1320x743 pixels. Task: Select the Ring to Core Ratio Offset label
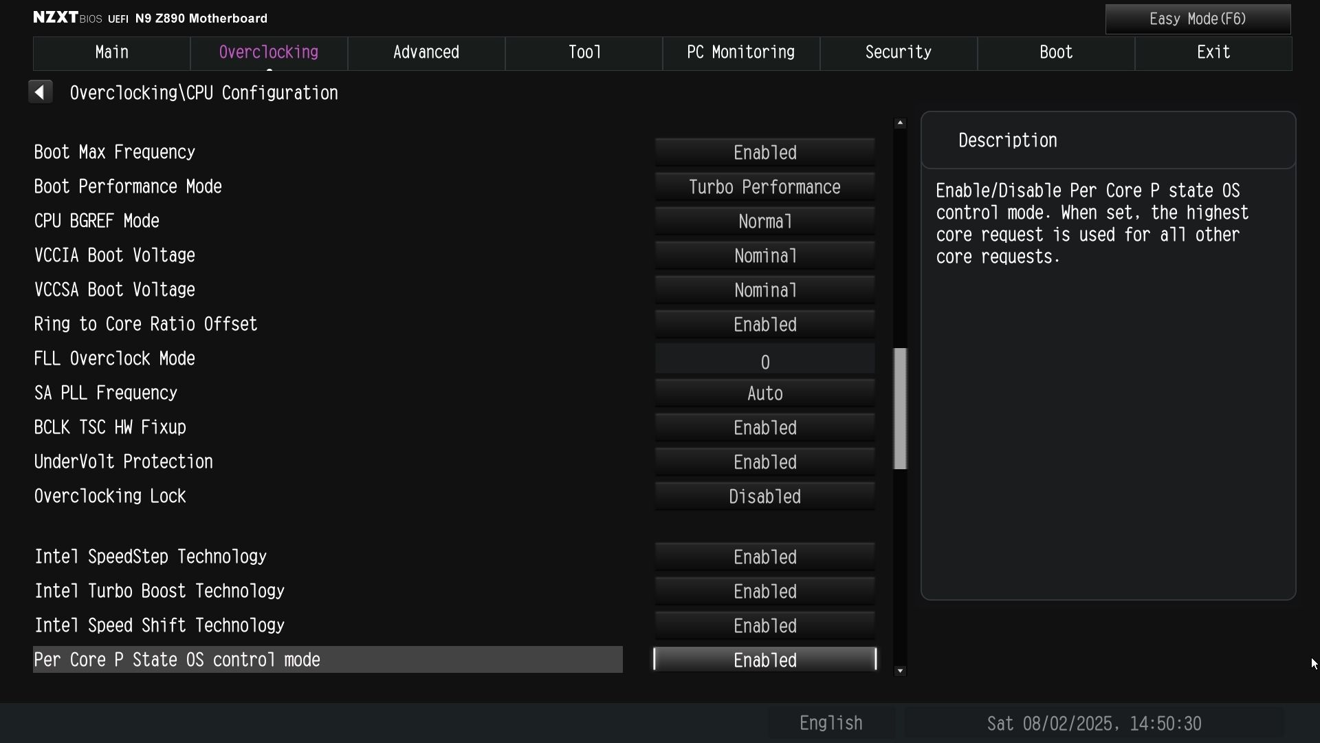point(146,324)
